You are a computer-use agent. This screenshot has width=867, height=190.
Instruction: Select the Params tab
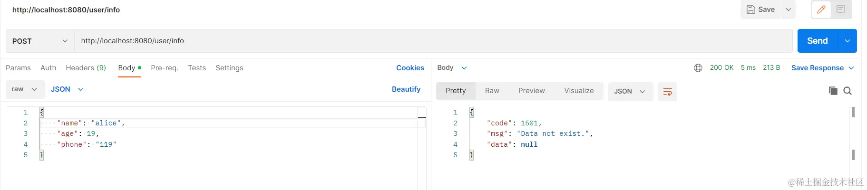(18, 68)
